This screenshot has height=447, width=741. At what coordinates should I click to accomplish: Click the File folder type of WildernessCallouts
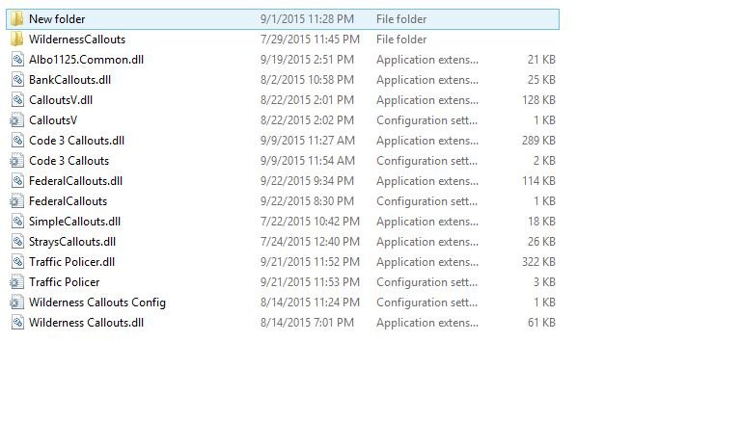pyautogui.click(x=401, y=39)
